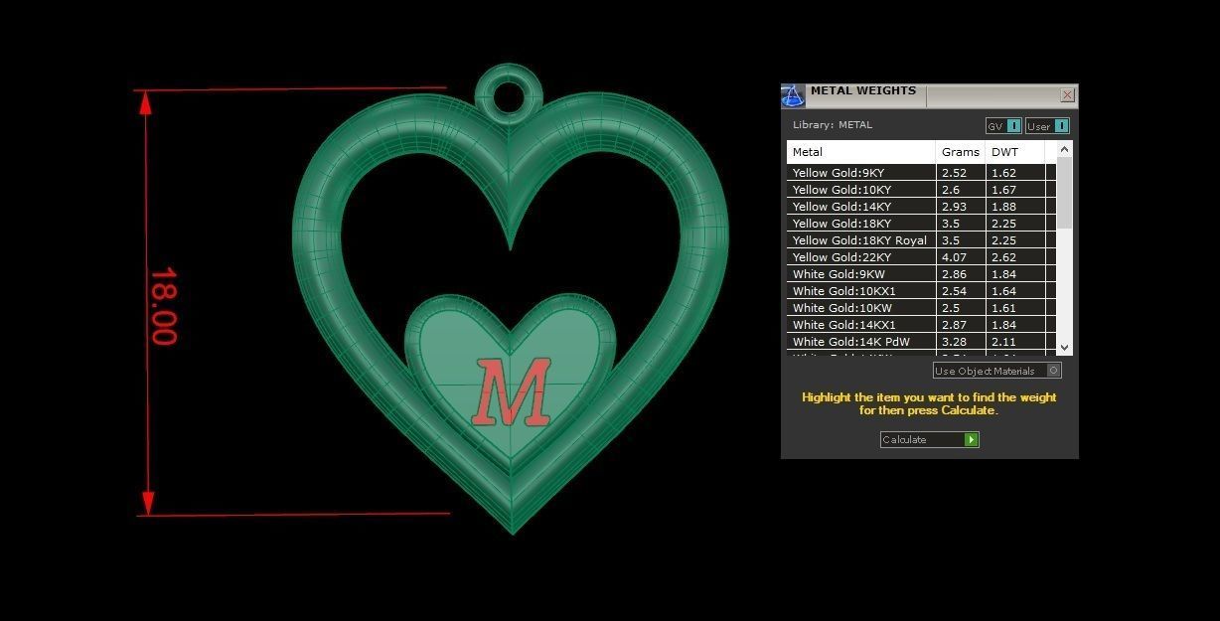Screen dimensions: 1220x621
Task: Select the White Gold:10KW row
Action: point(921,308)
